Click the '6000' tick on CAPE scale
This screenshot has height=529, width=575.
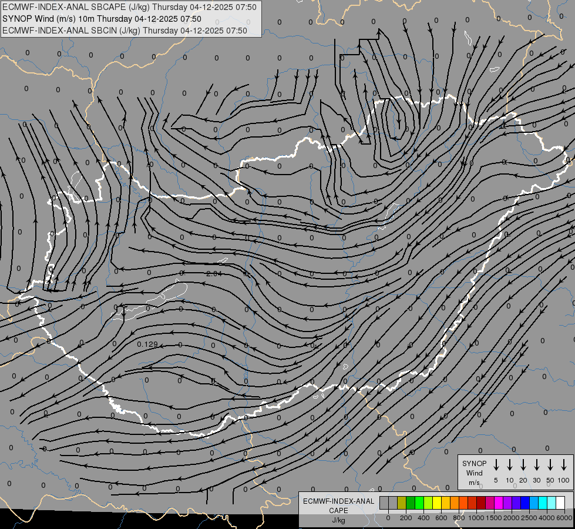click(564, 518)
